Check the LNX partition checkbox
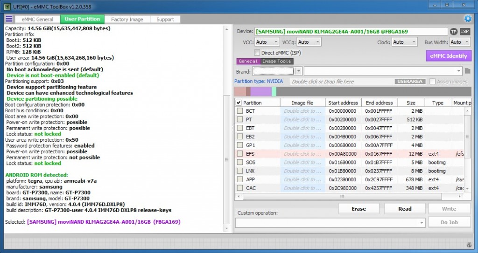The width and height of the screenshot is (478, 253). (x=240, y=171)
